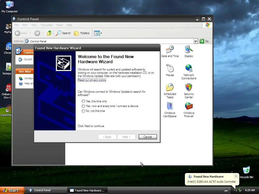
Task: Click the Forward navigation arrow
Action: (x=37, y=33)
